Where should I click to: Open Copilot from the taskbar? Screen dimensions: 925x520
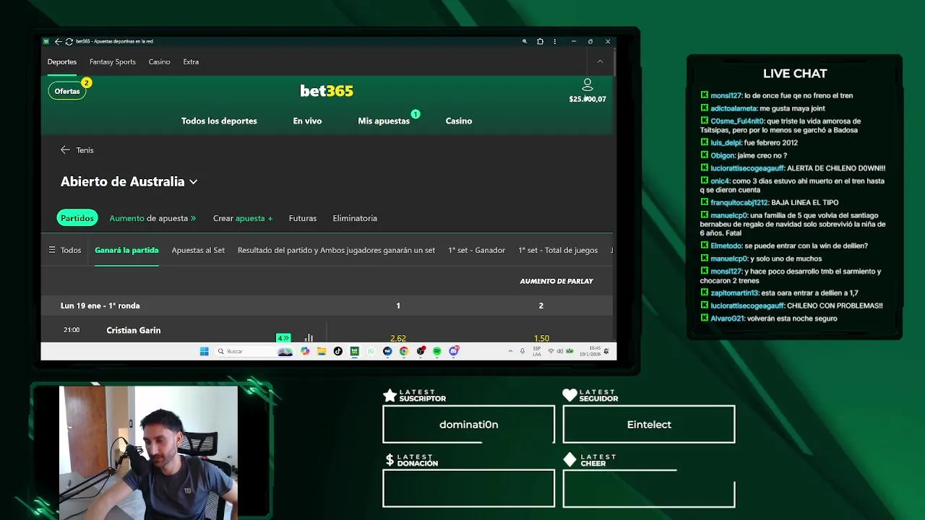[x=305, y=351]
